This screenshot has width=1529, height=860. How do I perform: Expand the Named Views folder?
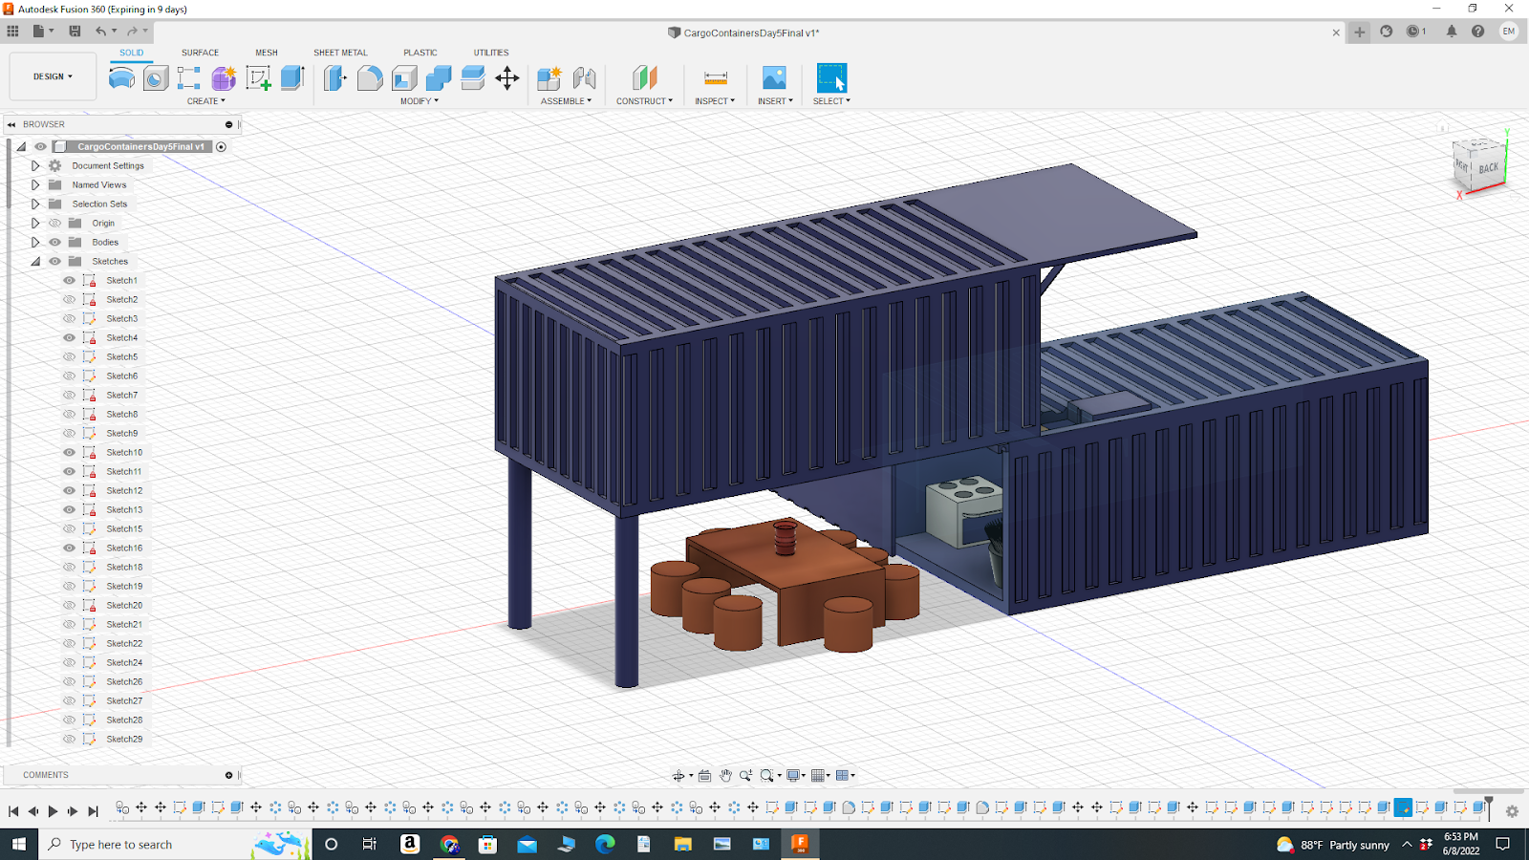tap(35, 184)
